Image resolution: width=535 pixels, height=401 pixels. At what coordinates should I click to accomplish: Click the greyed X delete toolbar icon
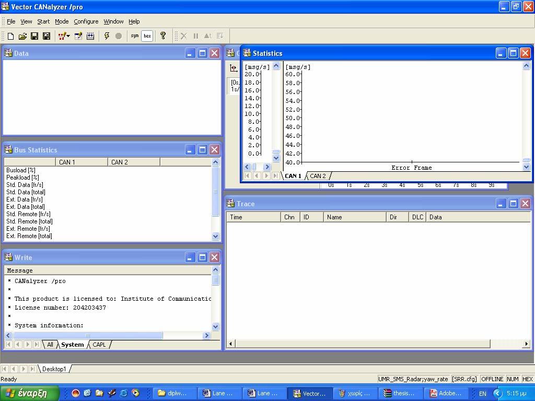tap(184, 36)
